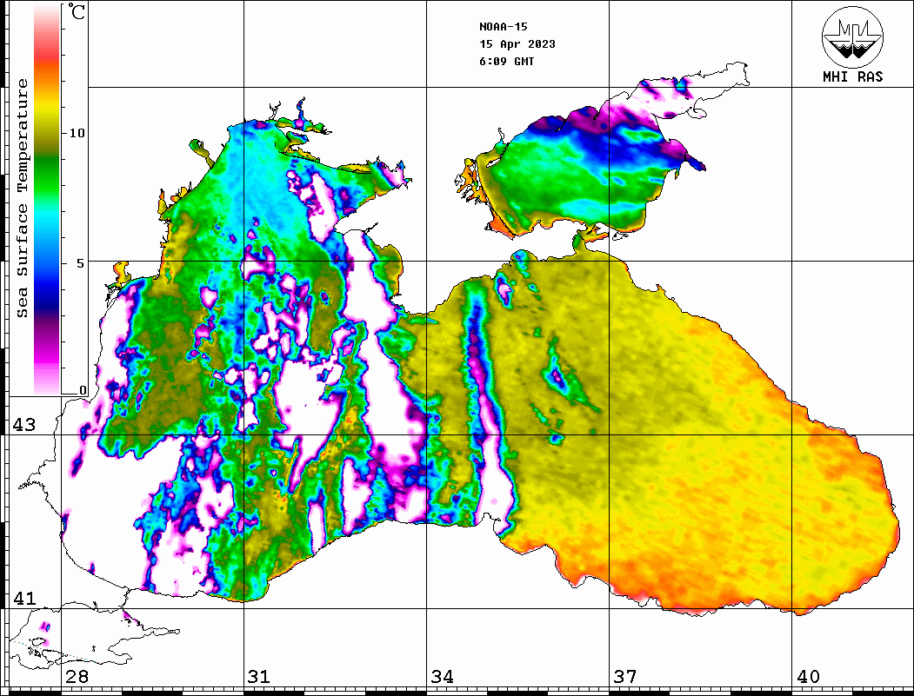Viewport: 914px width, 696px height.
Task: Click "Sea Surface Temperature" vertical legend title
Action: coord(22,198)
